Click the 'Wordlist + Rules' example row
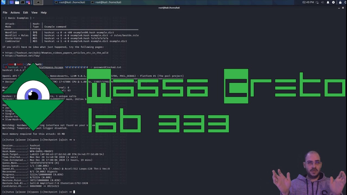Image resolution: width=347 pixels, height=195 pixels. pyautogui.click(x=72, y=35)
